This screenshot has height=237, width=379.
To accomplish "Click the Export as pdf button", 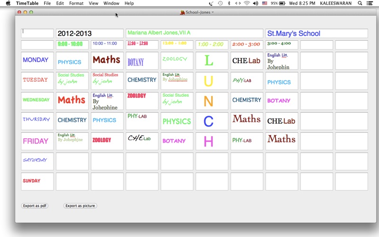I will pos(35,206).
